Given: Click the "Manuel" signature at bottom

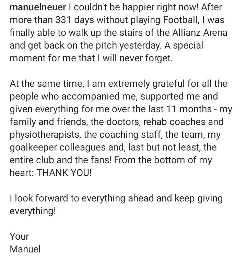Looking at the screenshot, I should [25, 249].
